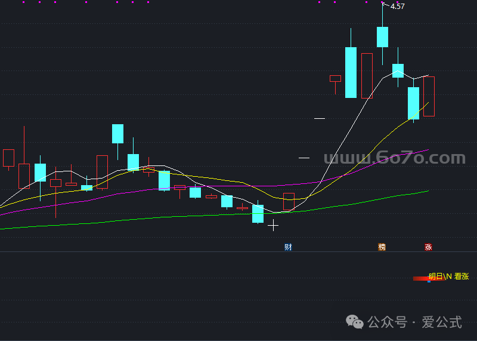Screen dimensions: 477x341
Task: Click the small blue dot under the red signal bar
Action: (x=429, y=281)
